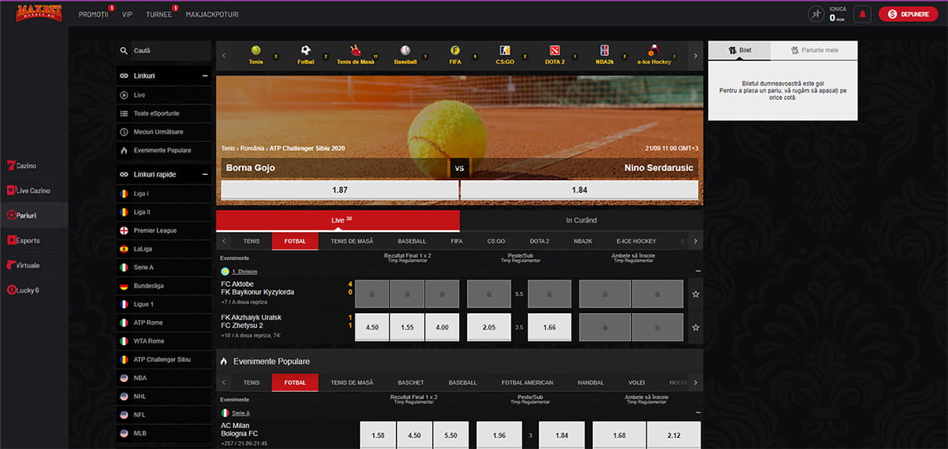The height and width of the screenshot is (449, 948).
Task: Open ATP Challenger Sibiu quick link
Action: (x=164, y=359)
